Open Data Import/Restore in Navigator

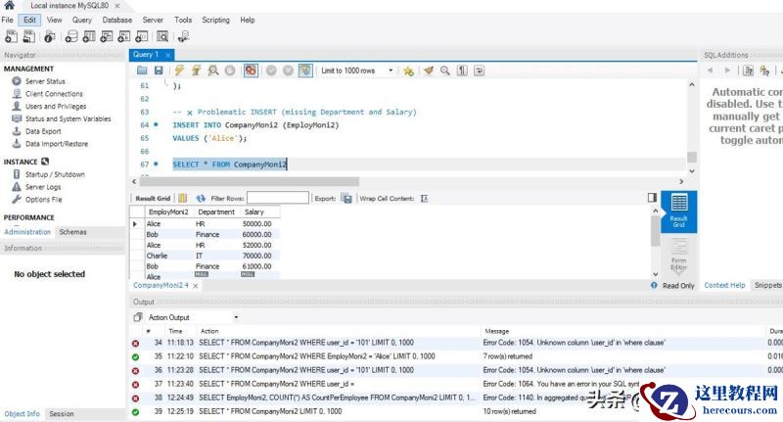pos(56,143)
